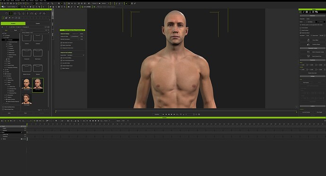Toggle the Auto-start Live Server checkbox
326x176 pixels.
(x=61, y=43)
